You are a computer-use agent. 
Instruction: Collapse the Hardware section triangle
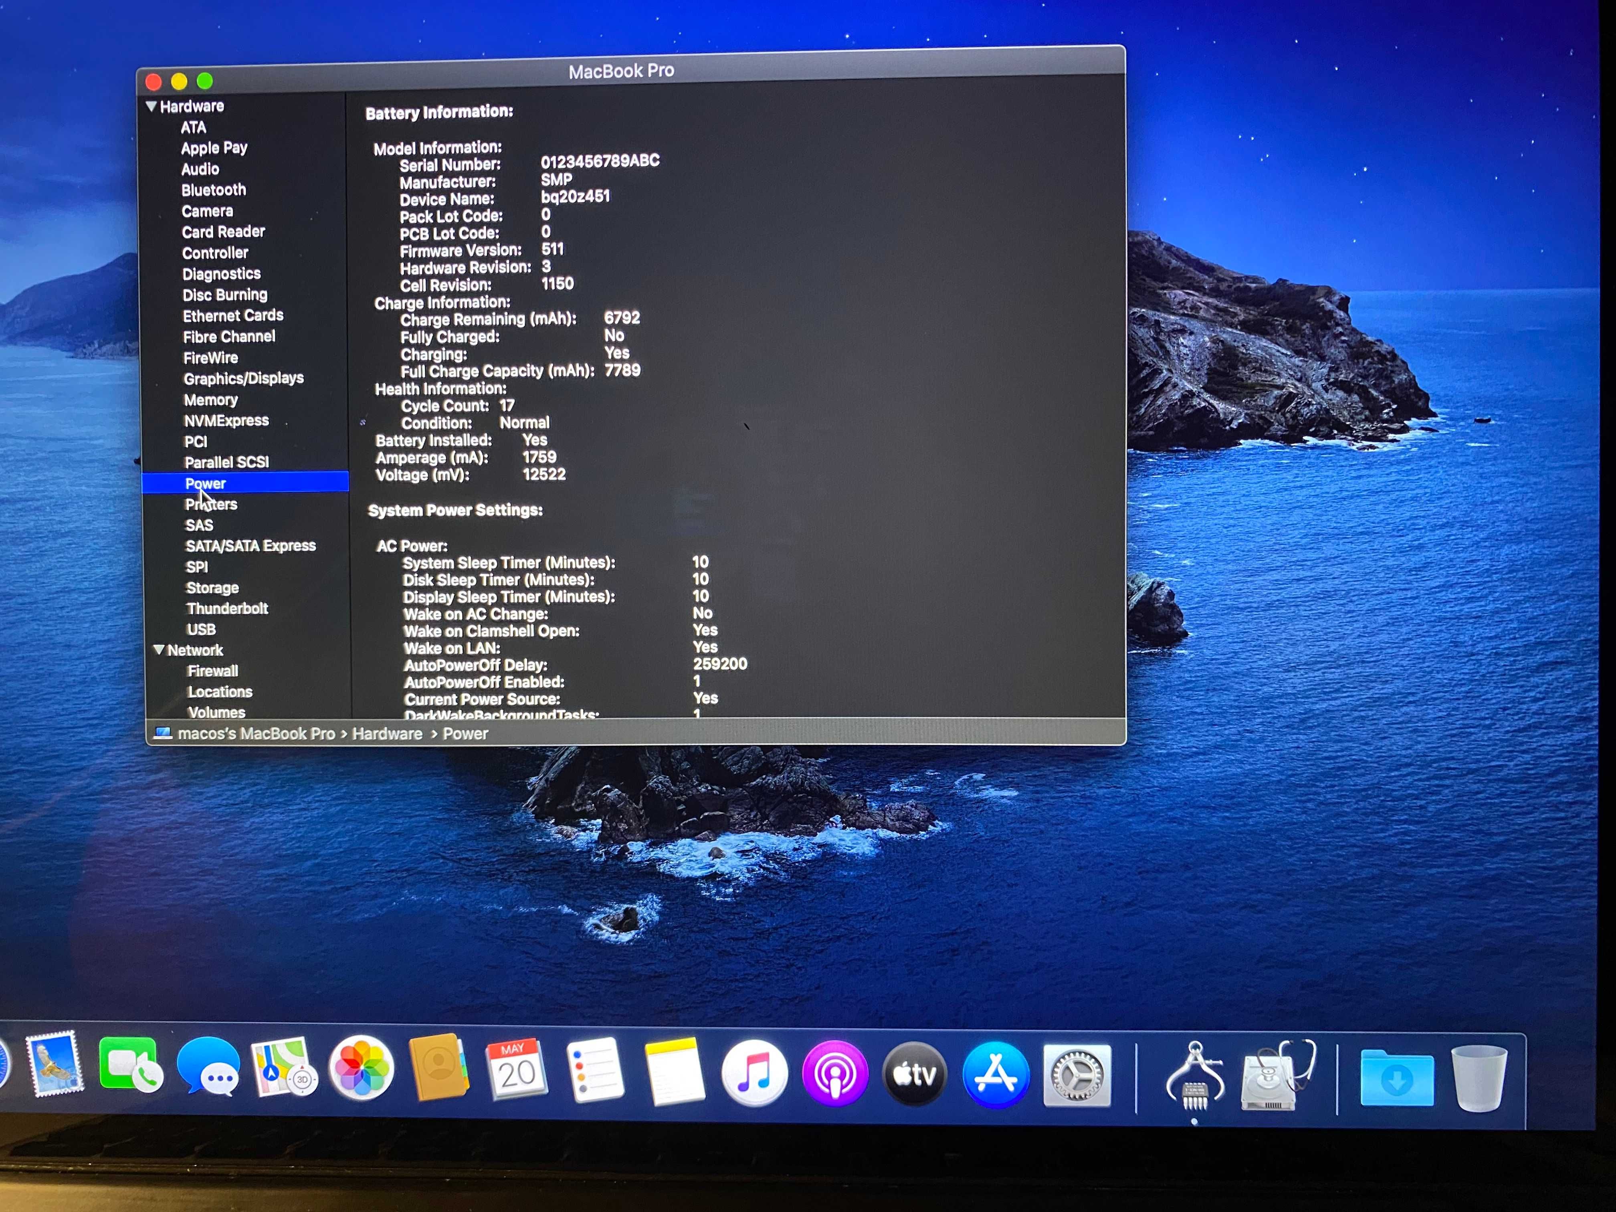151,107
